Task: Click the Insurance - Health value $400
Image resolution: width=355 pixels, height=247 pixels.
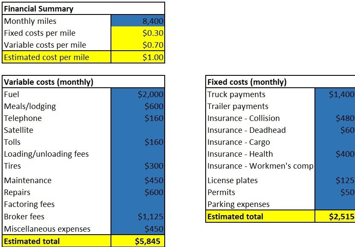Action: (x=335, y=154)
